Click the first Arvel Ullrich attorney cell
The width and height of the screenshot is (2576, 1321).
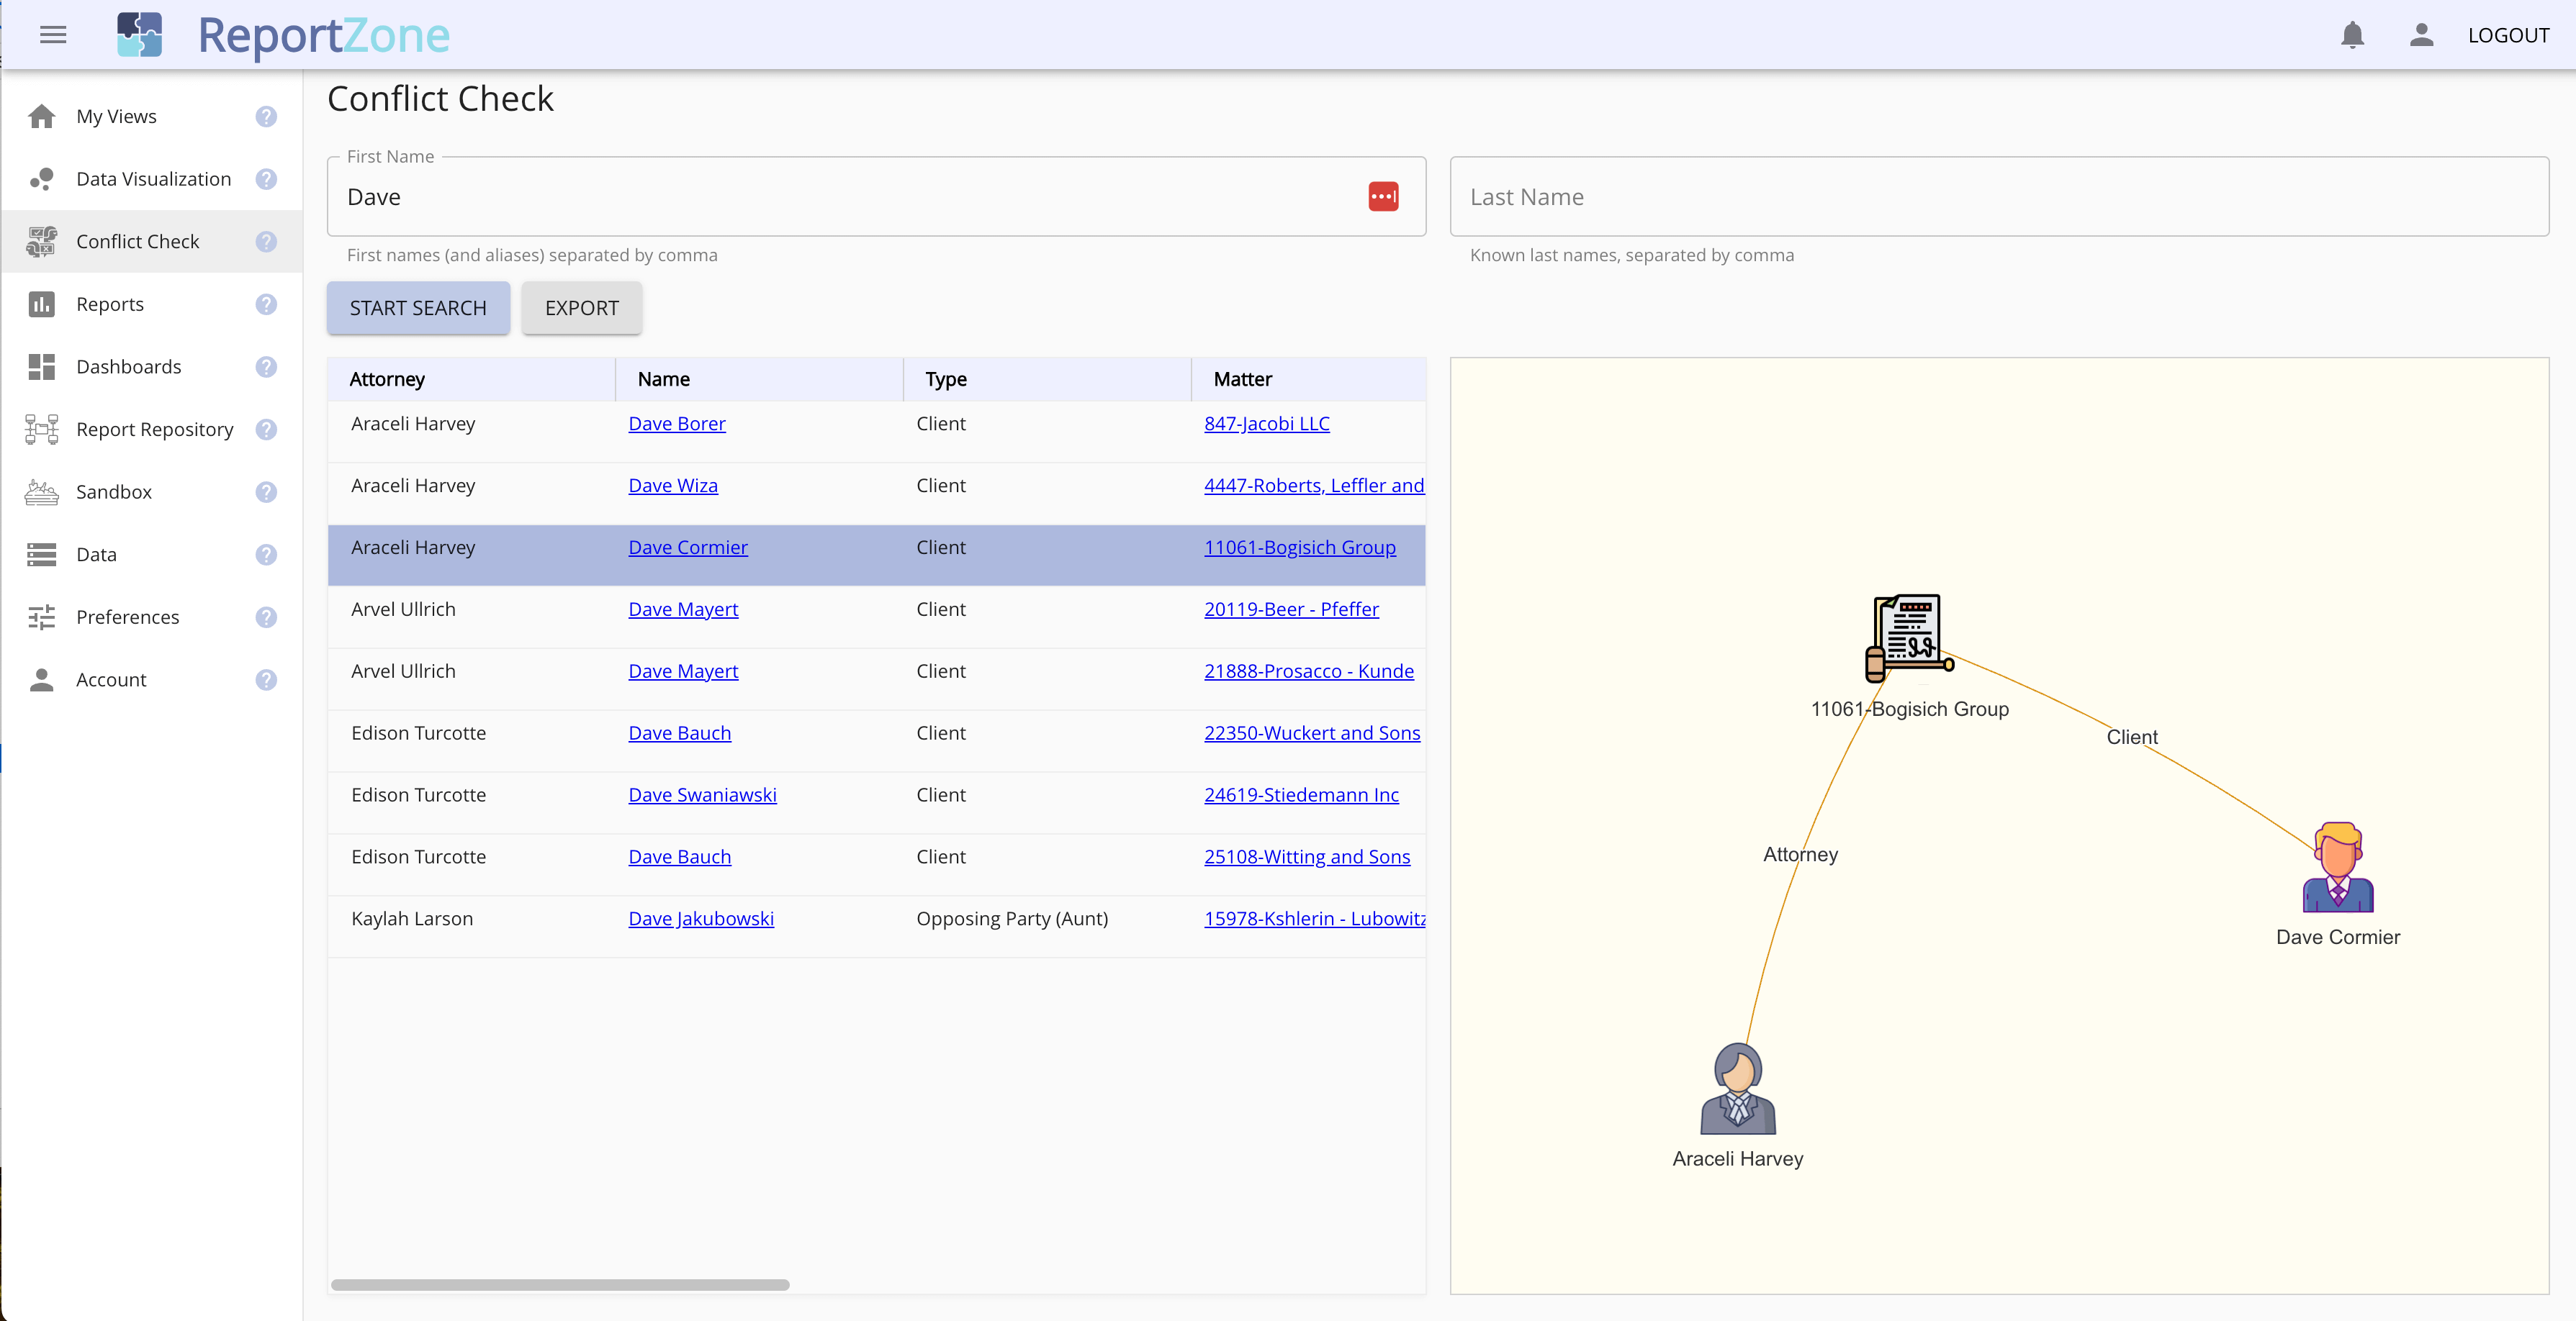(403, 609)
